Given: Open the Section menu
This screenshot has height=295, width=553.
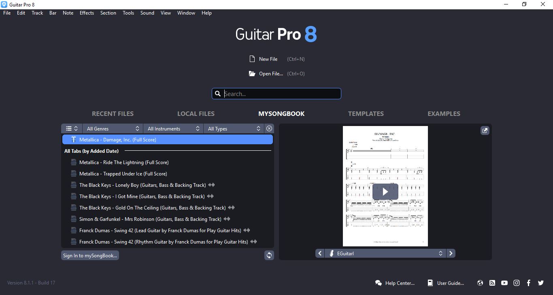Looking at the screenshot, I should coord(108,13).
